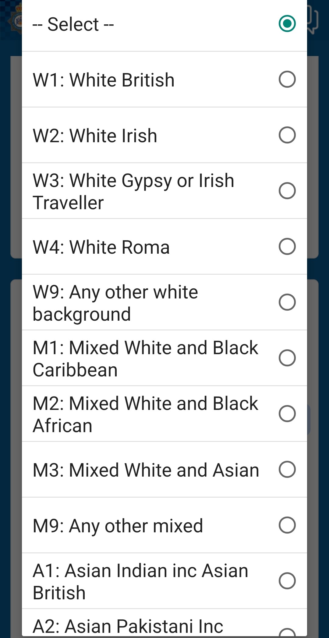329x638 pixels.
Task: Choose W9: Any other white background
Action: [164, 302]
